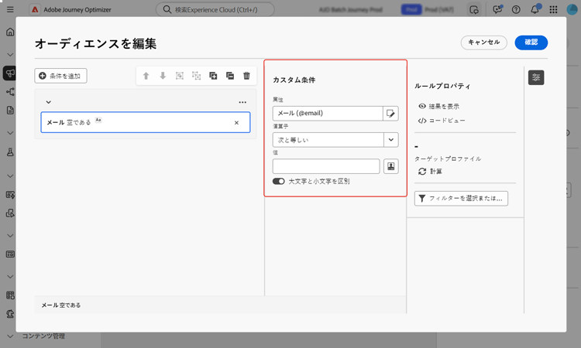581x348 pixels.
Task: Click the expand all icon with plus
Action: 213,76
